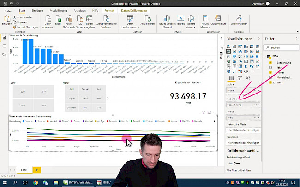Add a new page with plus button
The image size is (300, 187).
(x=36, y=170)
